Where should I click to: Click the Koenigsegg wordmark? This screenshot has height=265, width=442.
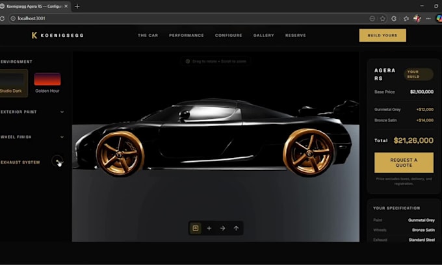pyautogui.click(x=62, y=35)
